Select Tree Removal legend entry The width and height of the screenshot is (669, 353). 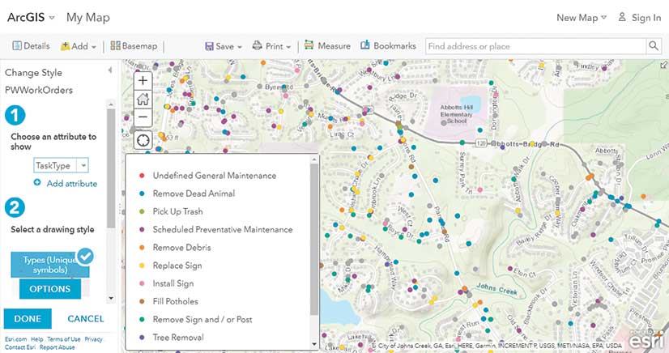click(x=178, y=338)
